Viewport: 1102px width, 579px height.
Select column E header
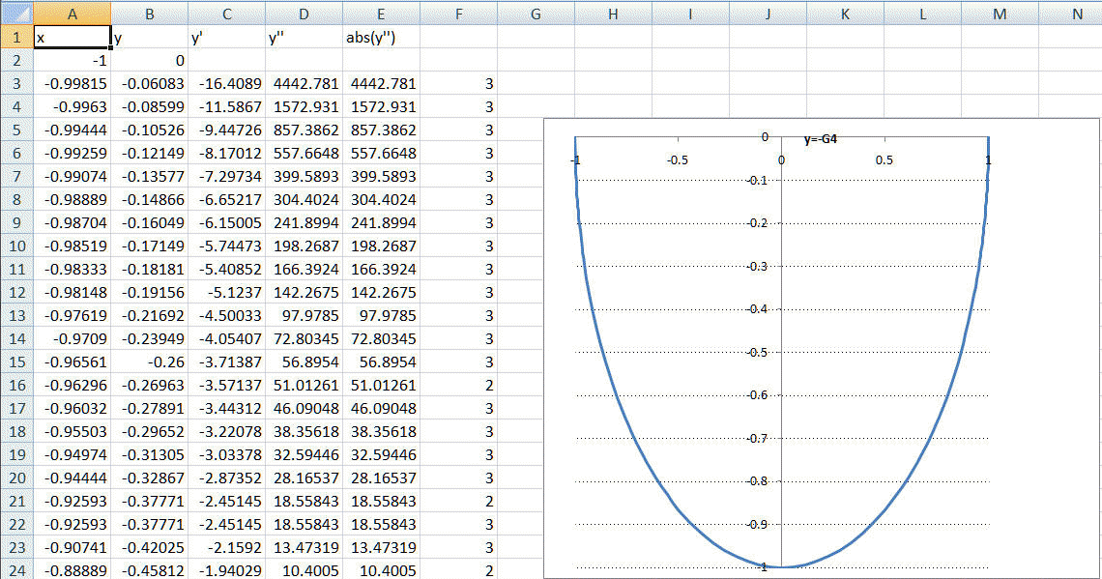click(x=381, y=14)
